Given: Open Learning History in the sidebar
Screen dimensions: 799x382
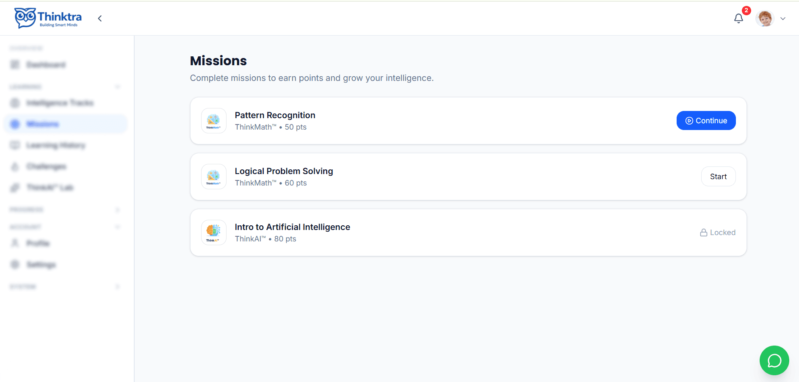Looking at the screenshot, I should pyautogui.click(x=55, y=145).
